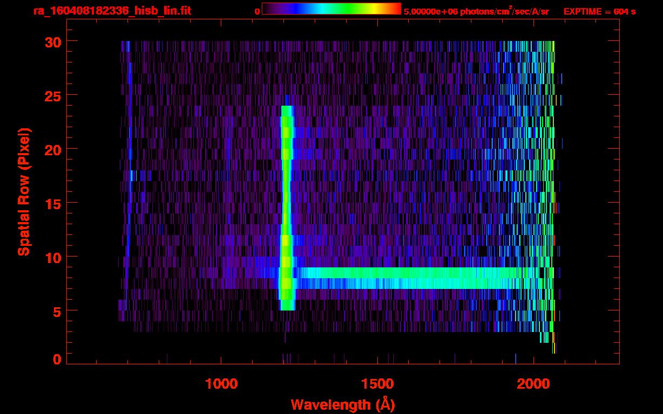The height and width of the screenshot is (414, 663).
Task: Click the bright horizontal stripe near 1500 Å
Action: tap(377, 278)
